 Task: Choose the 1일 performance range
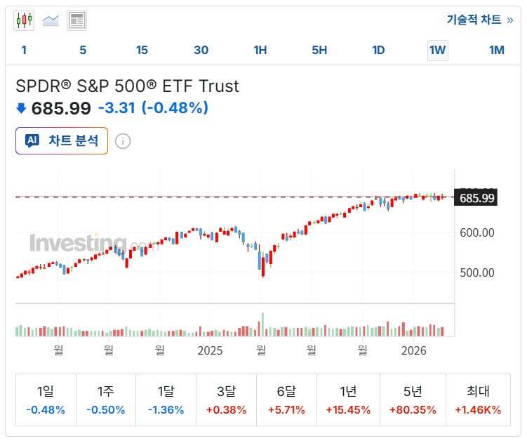tap(46, 400)
